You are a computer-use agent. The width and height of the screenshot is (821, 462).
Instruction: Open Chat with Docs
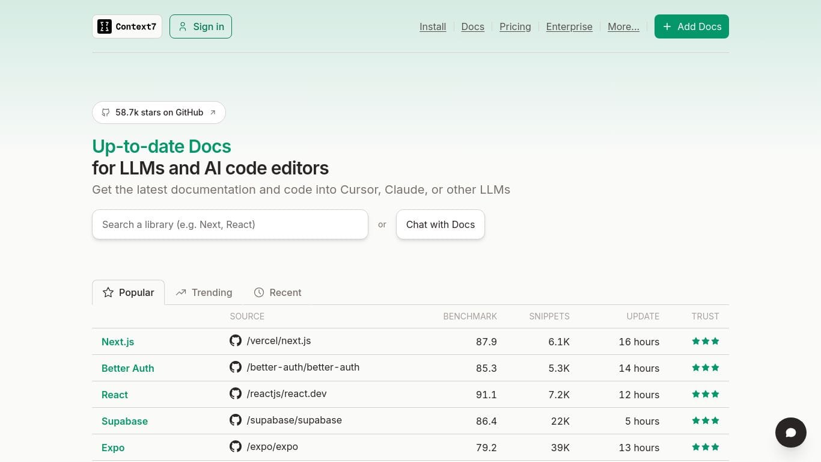(x=441, y=224)
